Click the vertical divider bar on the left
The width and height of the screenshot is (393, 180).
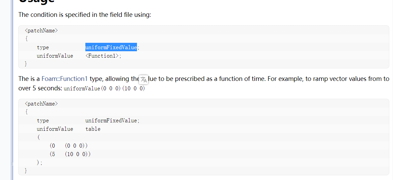click(x=12, y=90)
